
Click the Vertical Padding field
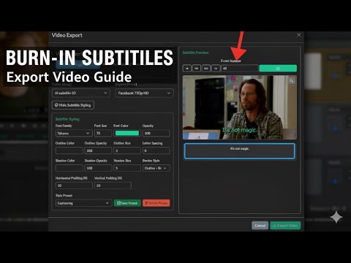coord(113,186)
